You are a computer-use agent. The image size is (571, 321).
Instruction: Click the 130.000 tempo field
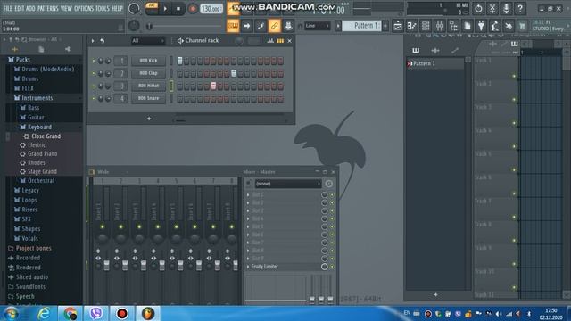point(211,8)
